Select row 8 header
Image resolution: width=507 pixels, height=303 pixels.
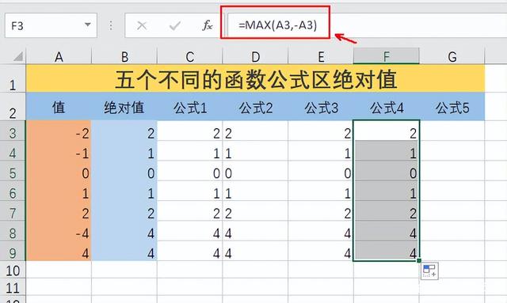(13, 231)
